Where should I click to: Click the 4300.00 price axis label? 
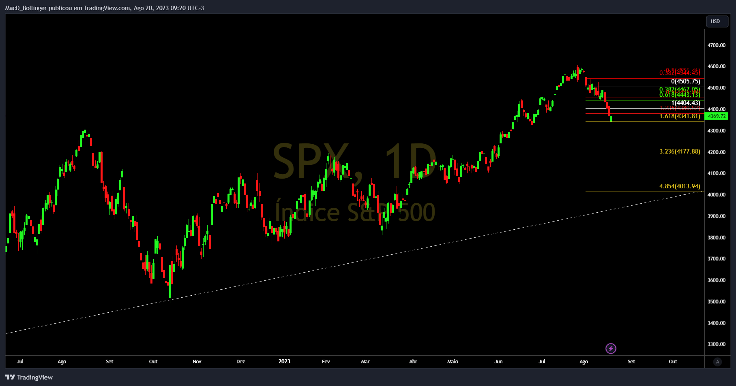(717, 131)
